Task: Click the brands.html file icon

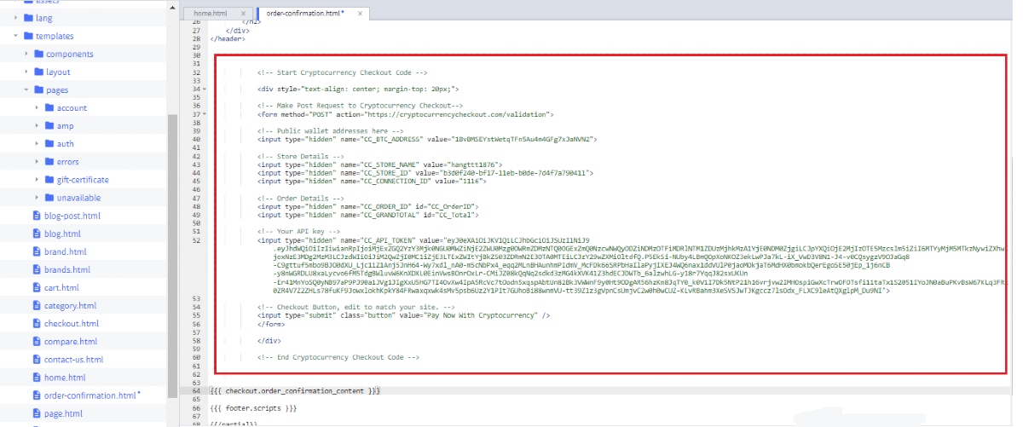Action: [x=36, y=270]
